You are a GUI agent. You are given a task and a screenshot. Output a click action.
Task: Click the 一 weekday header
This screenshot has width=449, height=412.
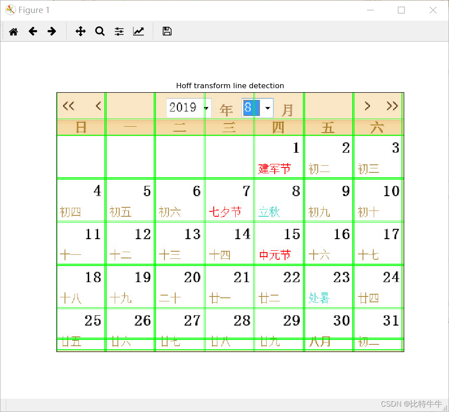130,127
